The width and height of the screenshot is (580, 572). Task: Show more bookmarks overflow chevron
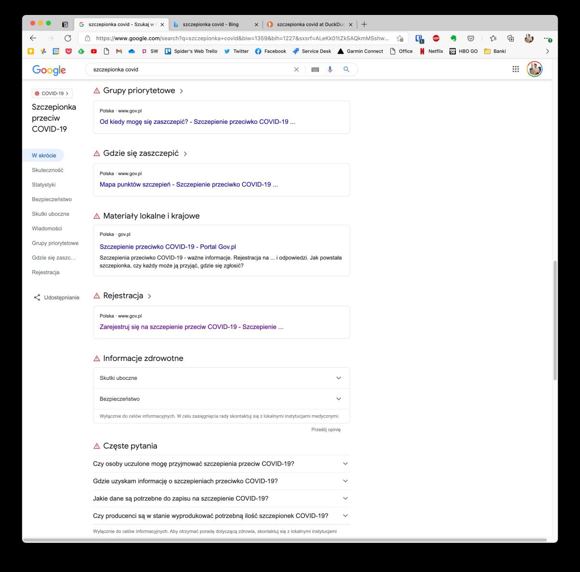[547, 51]
